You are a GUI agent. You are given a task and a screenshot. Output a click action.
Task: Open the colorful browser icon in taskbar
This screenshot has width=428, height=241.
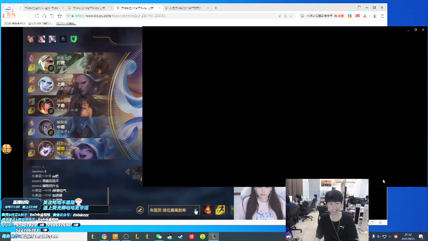(104, 236)
